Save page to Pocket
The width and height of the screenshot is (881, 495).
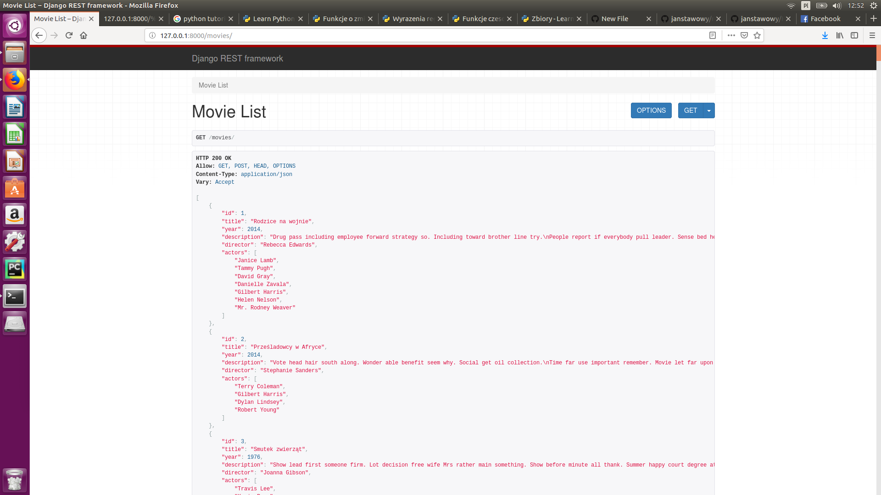(743, 35)
